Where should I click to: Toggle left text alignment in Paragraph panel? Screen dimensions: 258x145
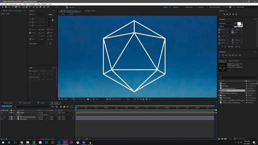click(220, 56)
